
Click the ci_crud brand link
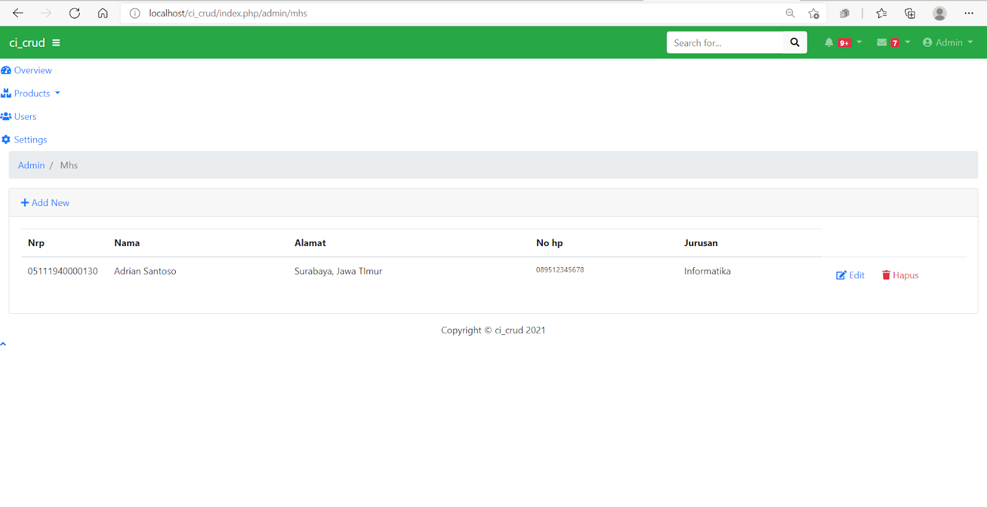(x=27, y=43)
